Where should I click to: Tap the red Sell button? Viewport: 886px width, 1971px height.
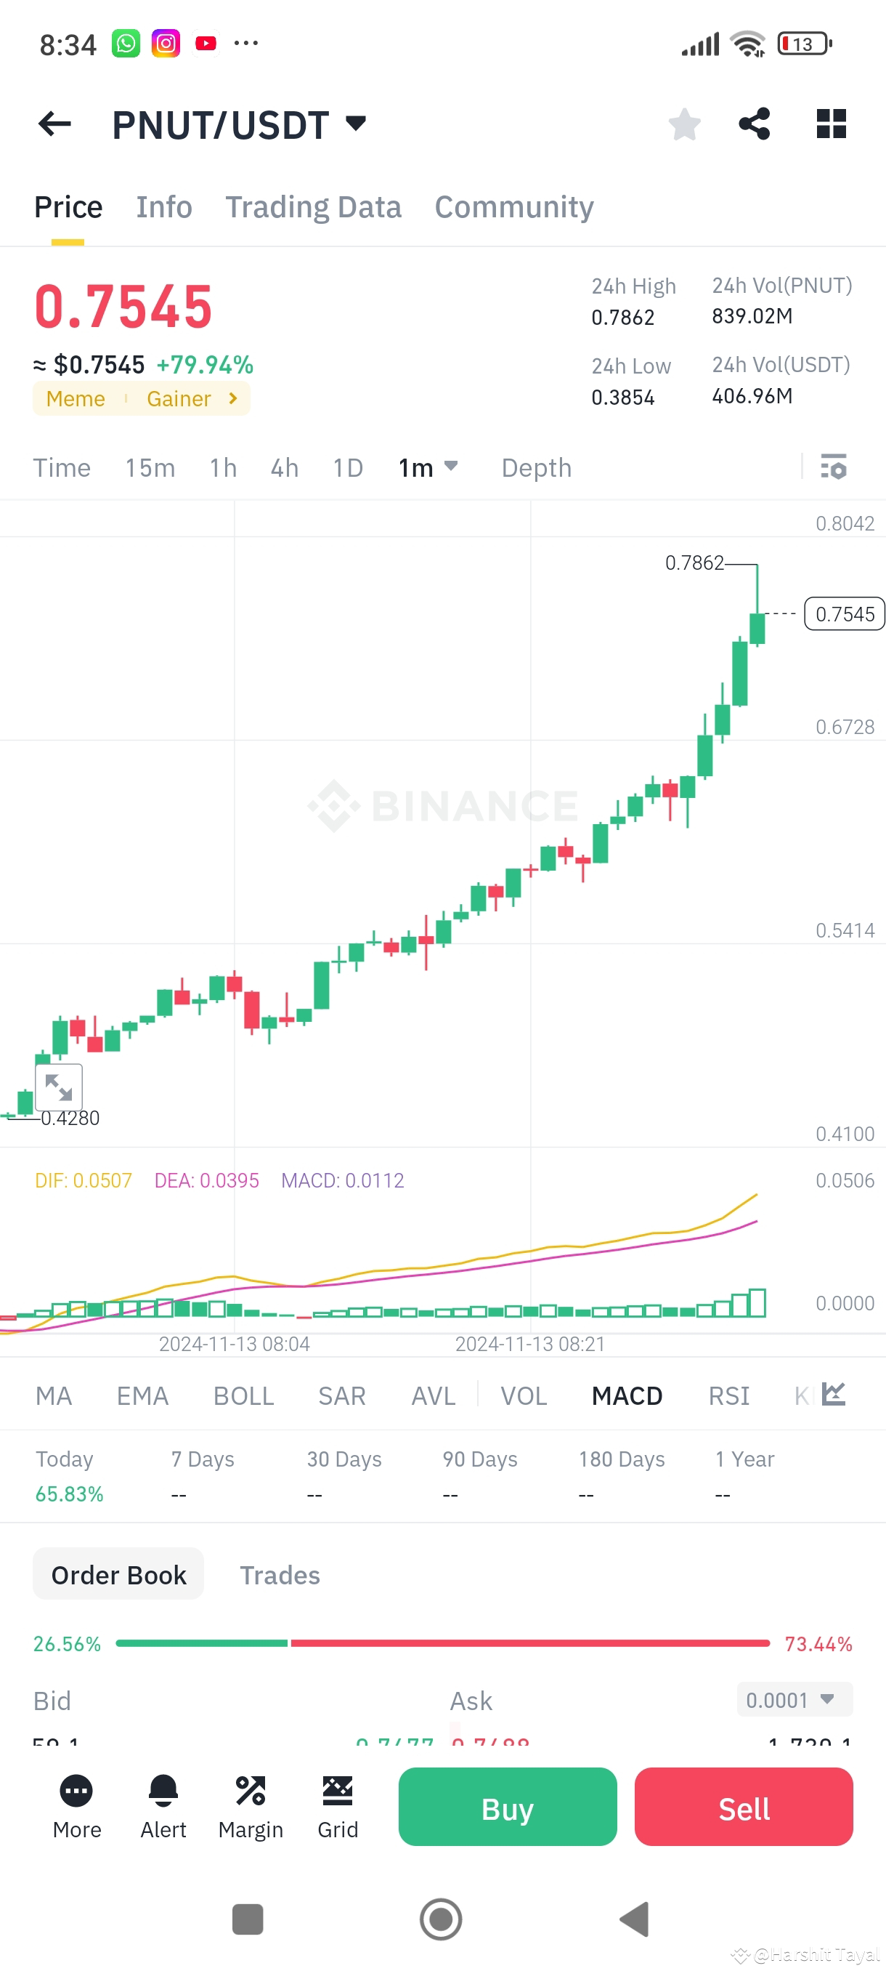pyautogui.click(x=743, y=1808)
